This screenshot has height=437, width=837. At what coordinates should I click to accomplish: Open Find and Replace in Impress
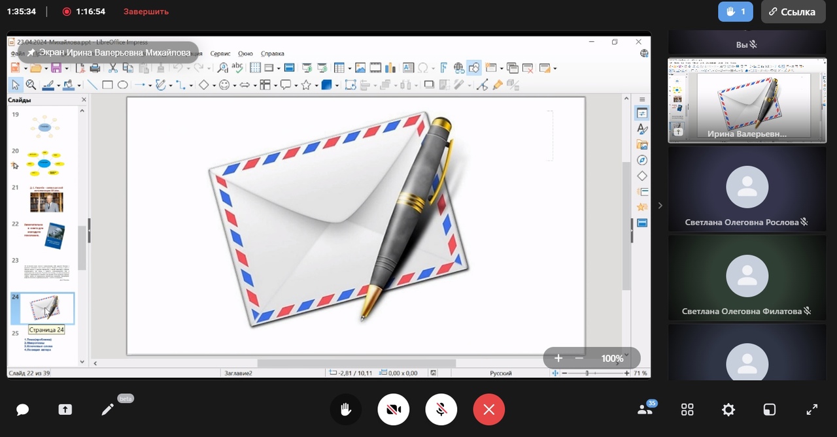click(223, 68)
